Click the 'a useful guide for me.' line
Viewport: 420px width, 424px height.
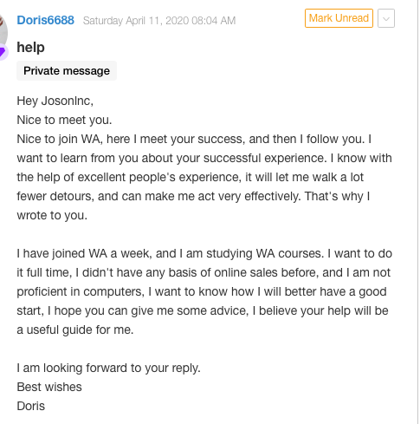pos(75,330)
